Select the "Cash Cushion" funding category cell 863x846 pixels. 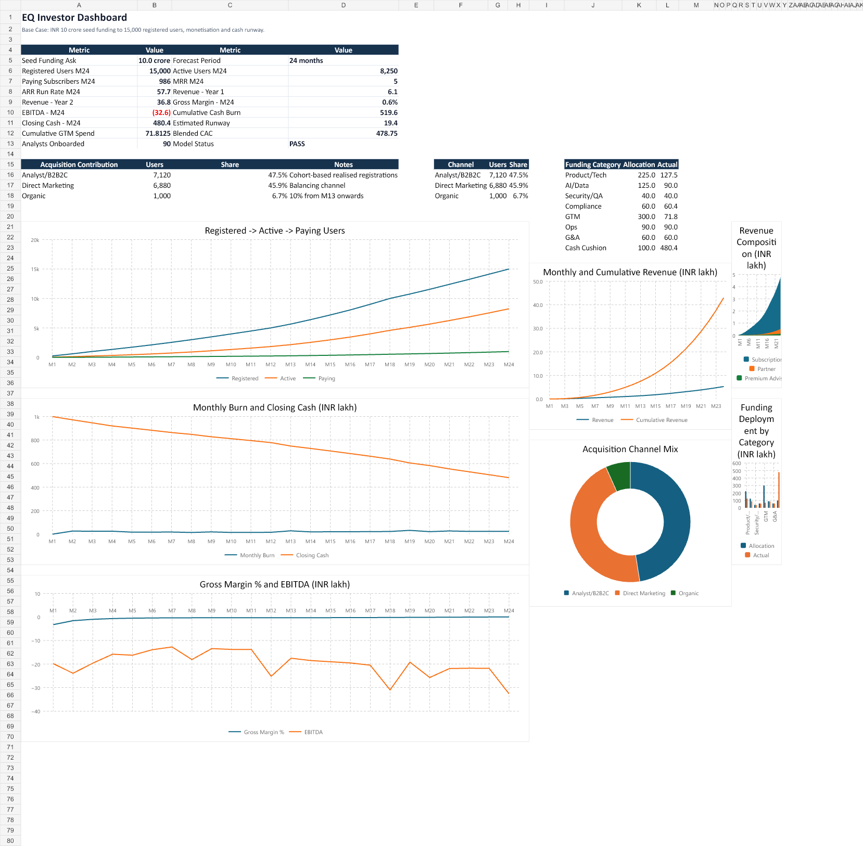pyautogui.click(x=593, y=248)
